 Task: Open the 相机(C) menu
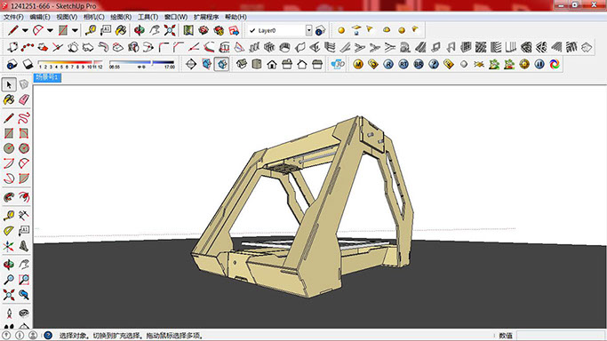[x=94, y=17]
